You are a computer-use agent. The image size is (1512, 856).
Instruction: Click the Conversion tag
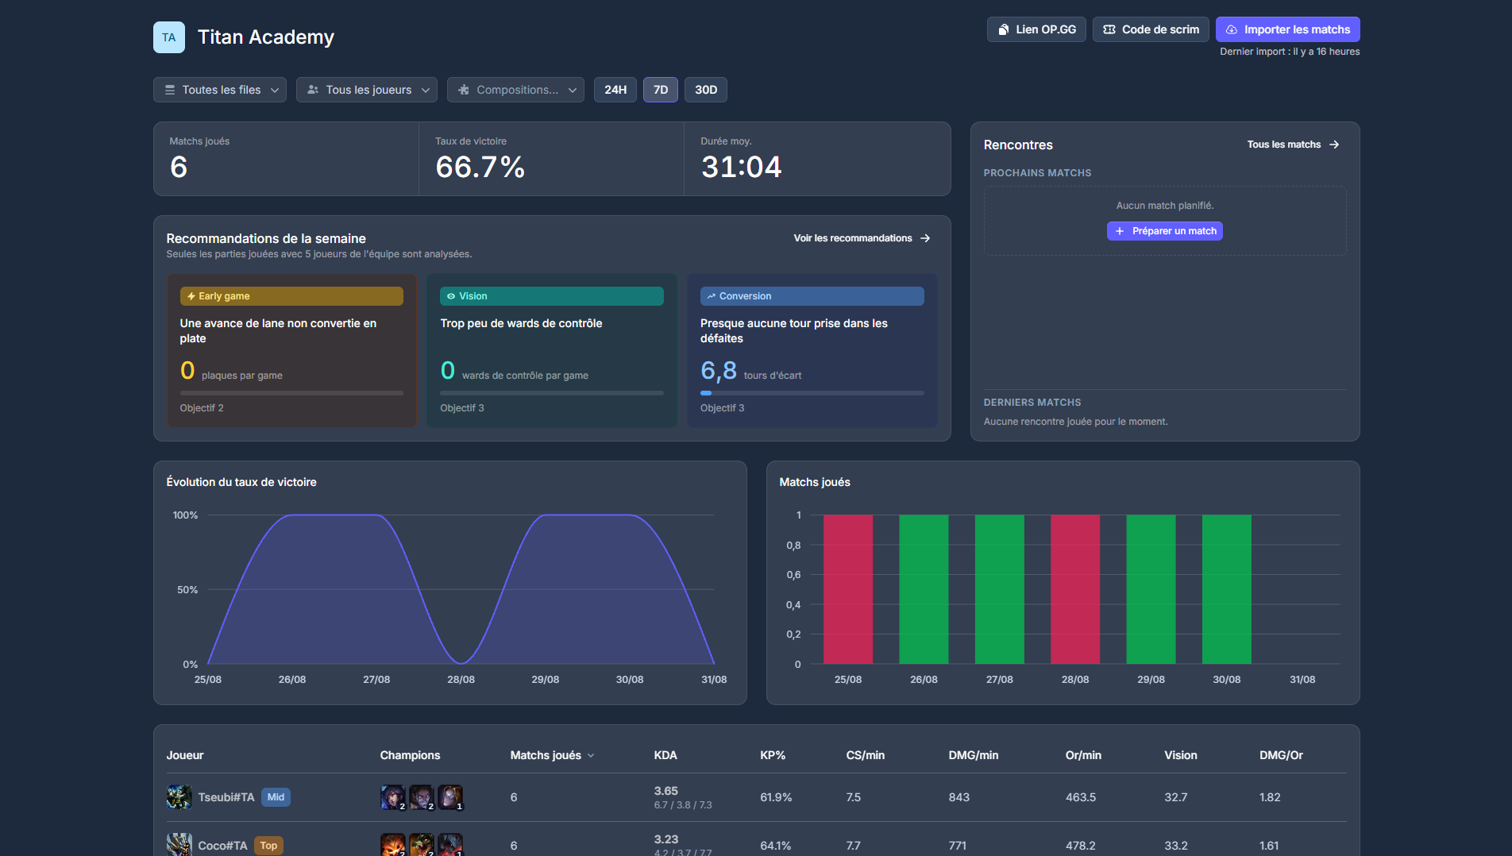[x=812, y=296]
